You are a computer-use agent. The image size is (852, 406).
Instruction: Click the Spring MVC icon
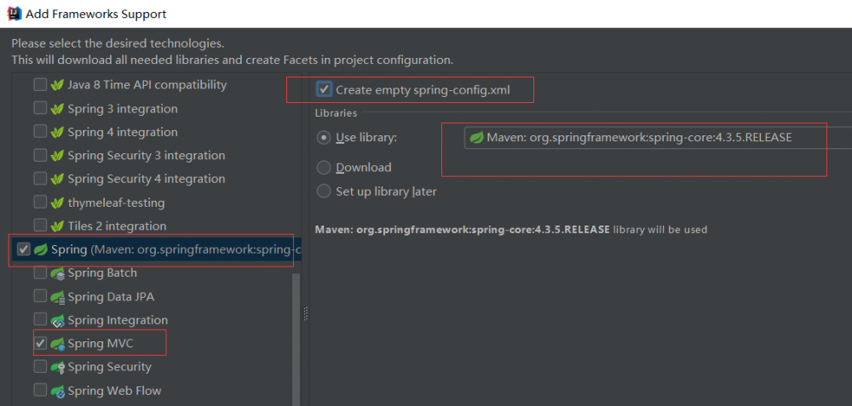(58, 344)
